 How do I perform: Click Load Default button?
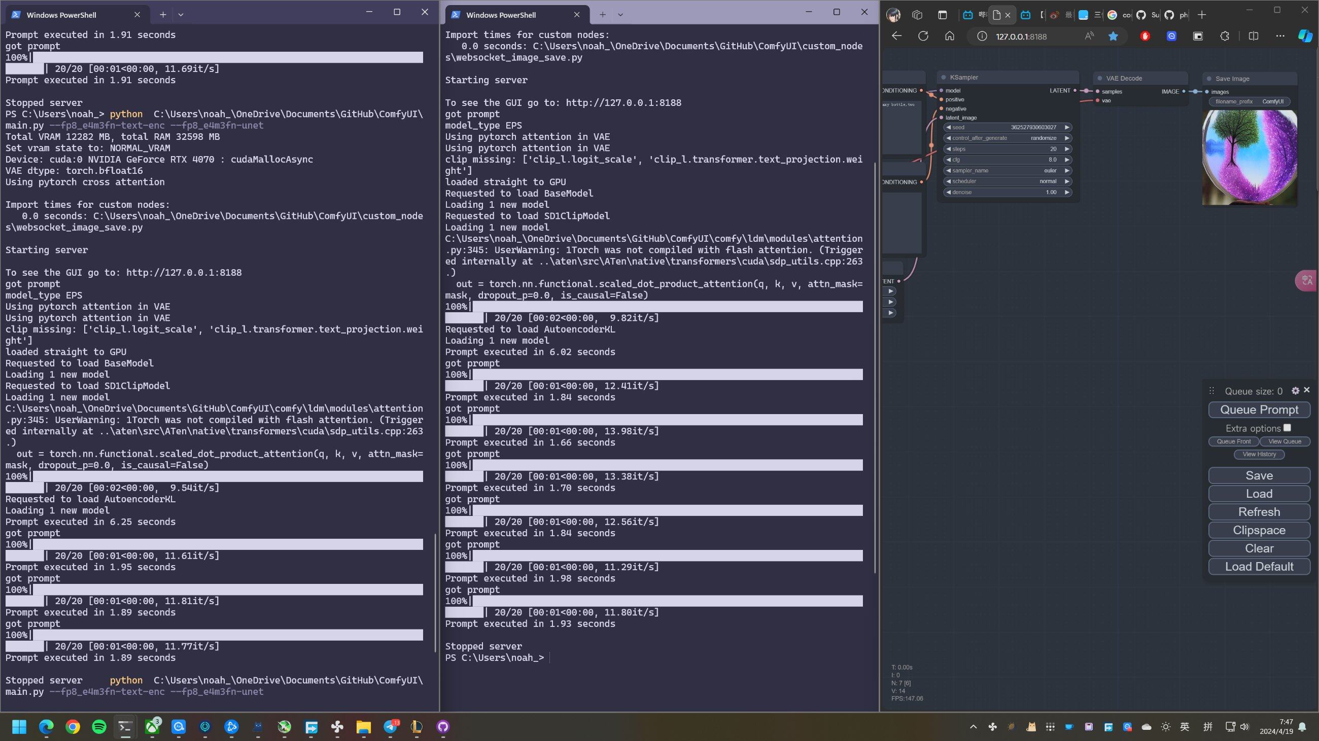1259,567
